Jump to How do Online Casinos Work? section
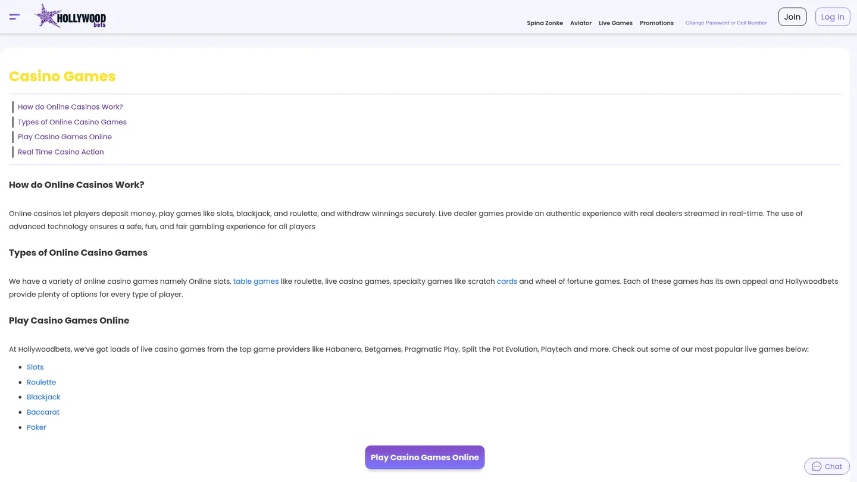 tap(70, 107)
